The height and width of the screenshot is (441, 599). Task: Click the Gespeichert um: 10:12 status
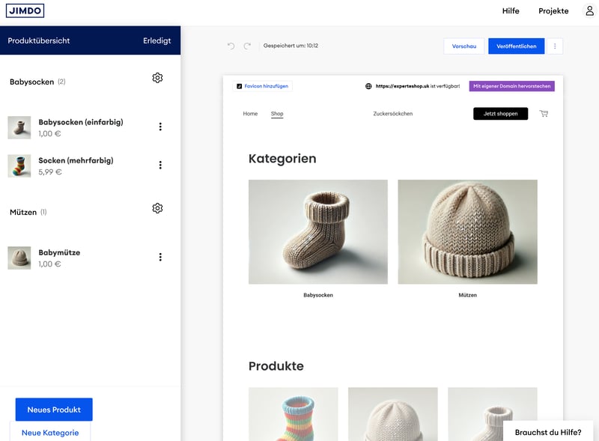tap(291, 46)
